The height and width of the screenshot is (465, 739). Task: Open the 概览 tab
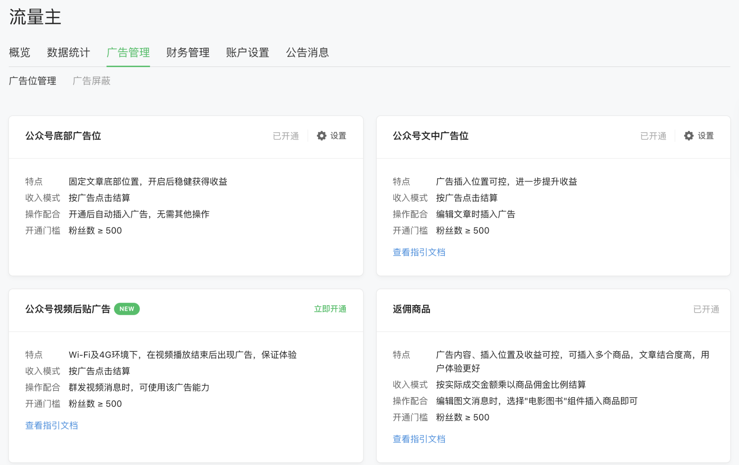pyautogui.click(x=19, y=53)
